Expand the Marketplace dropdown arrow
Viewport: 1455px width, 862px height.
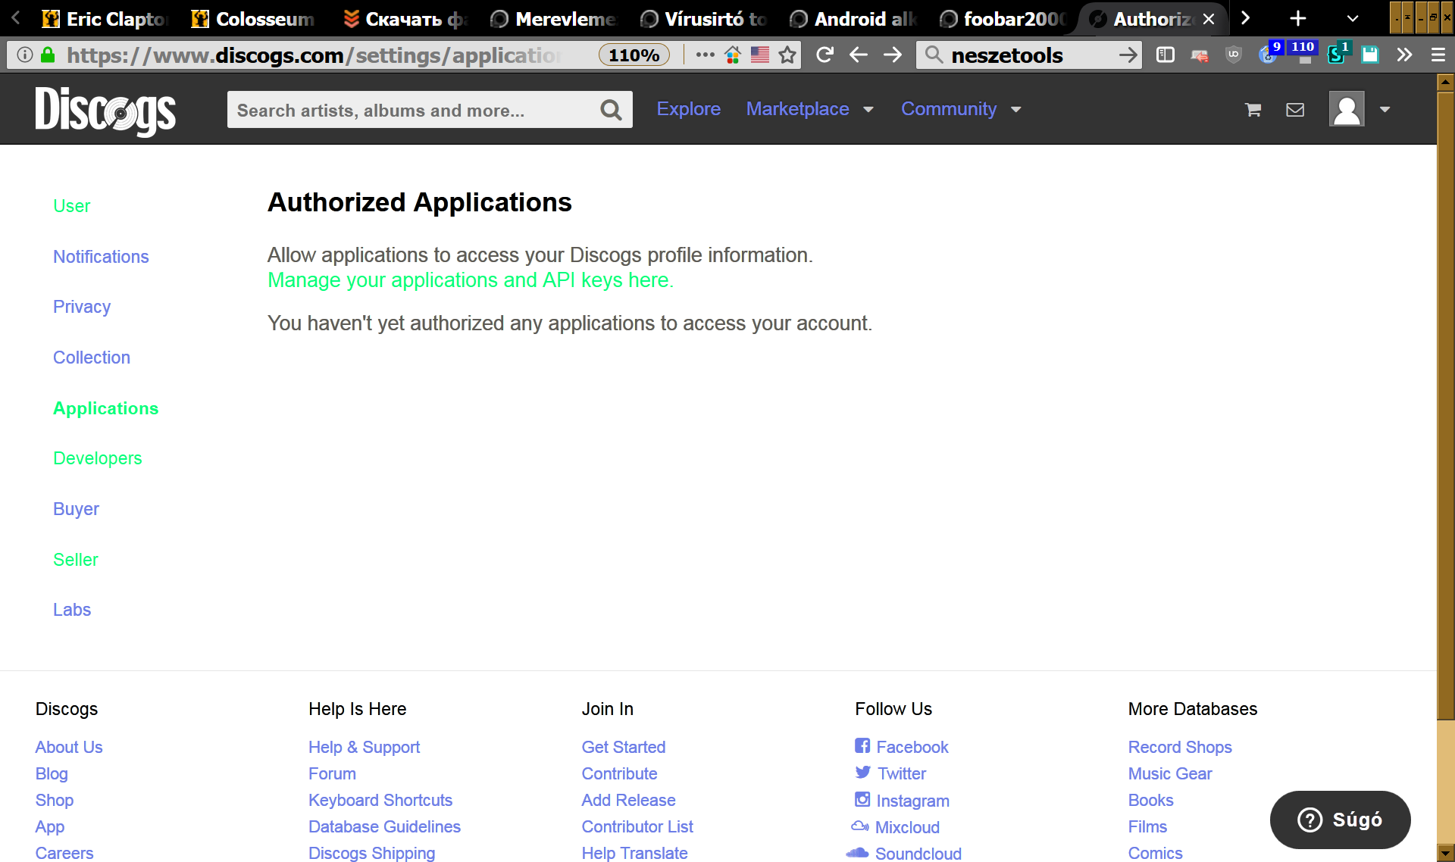click(x=868, y=110)
